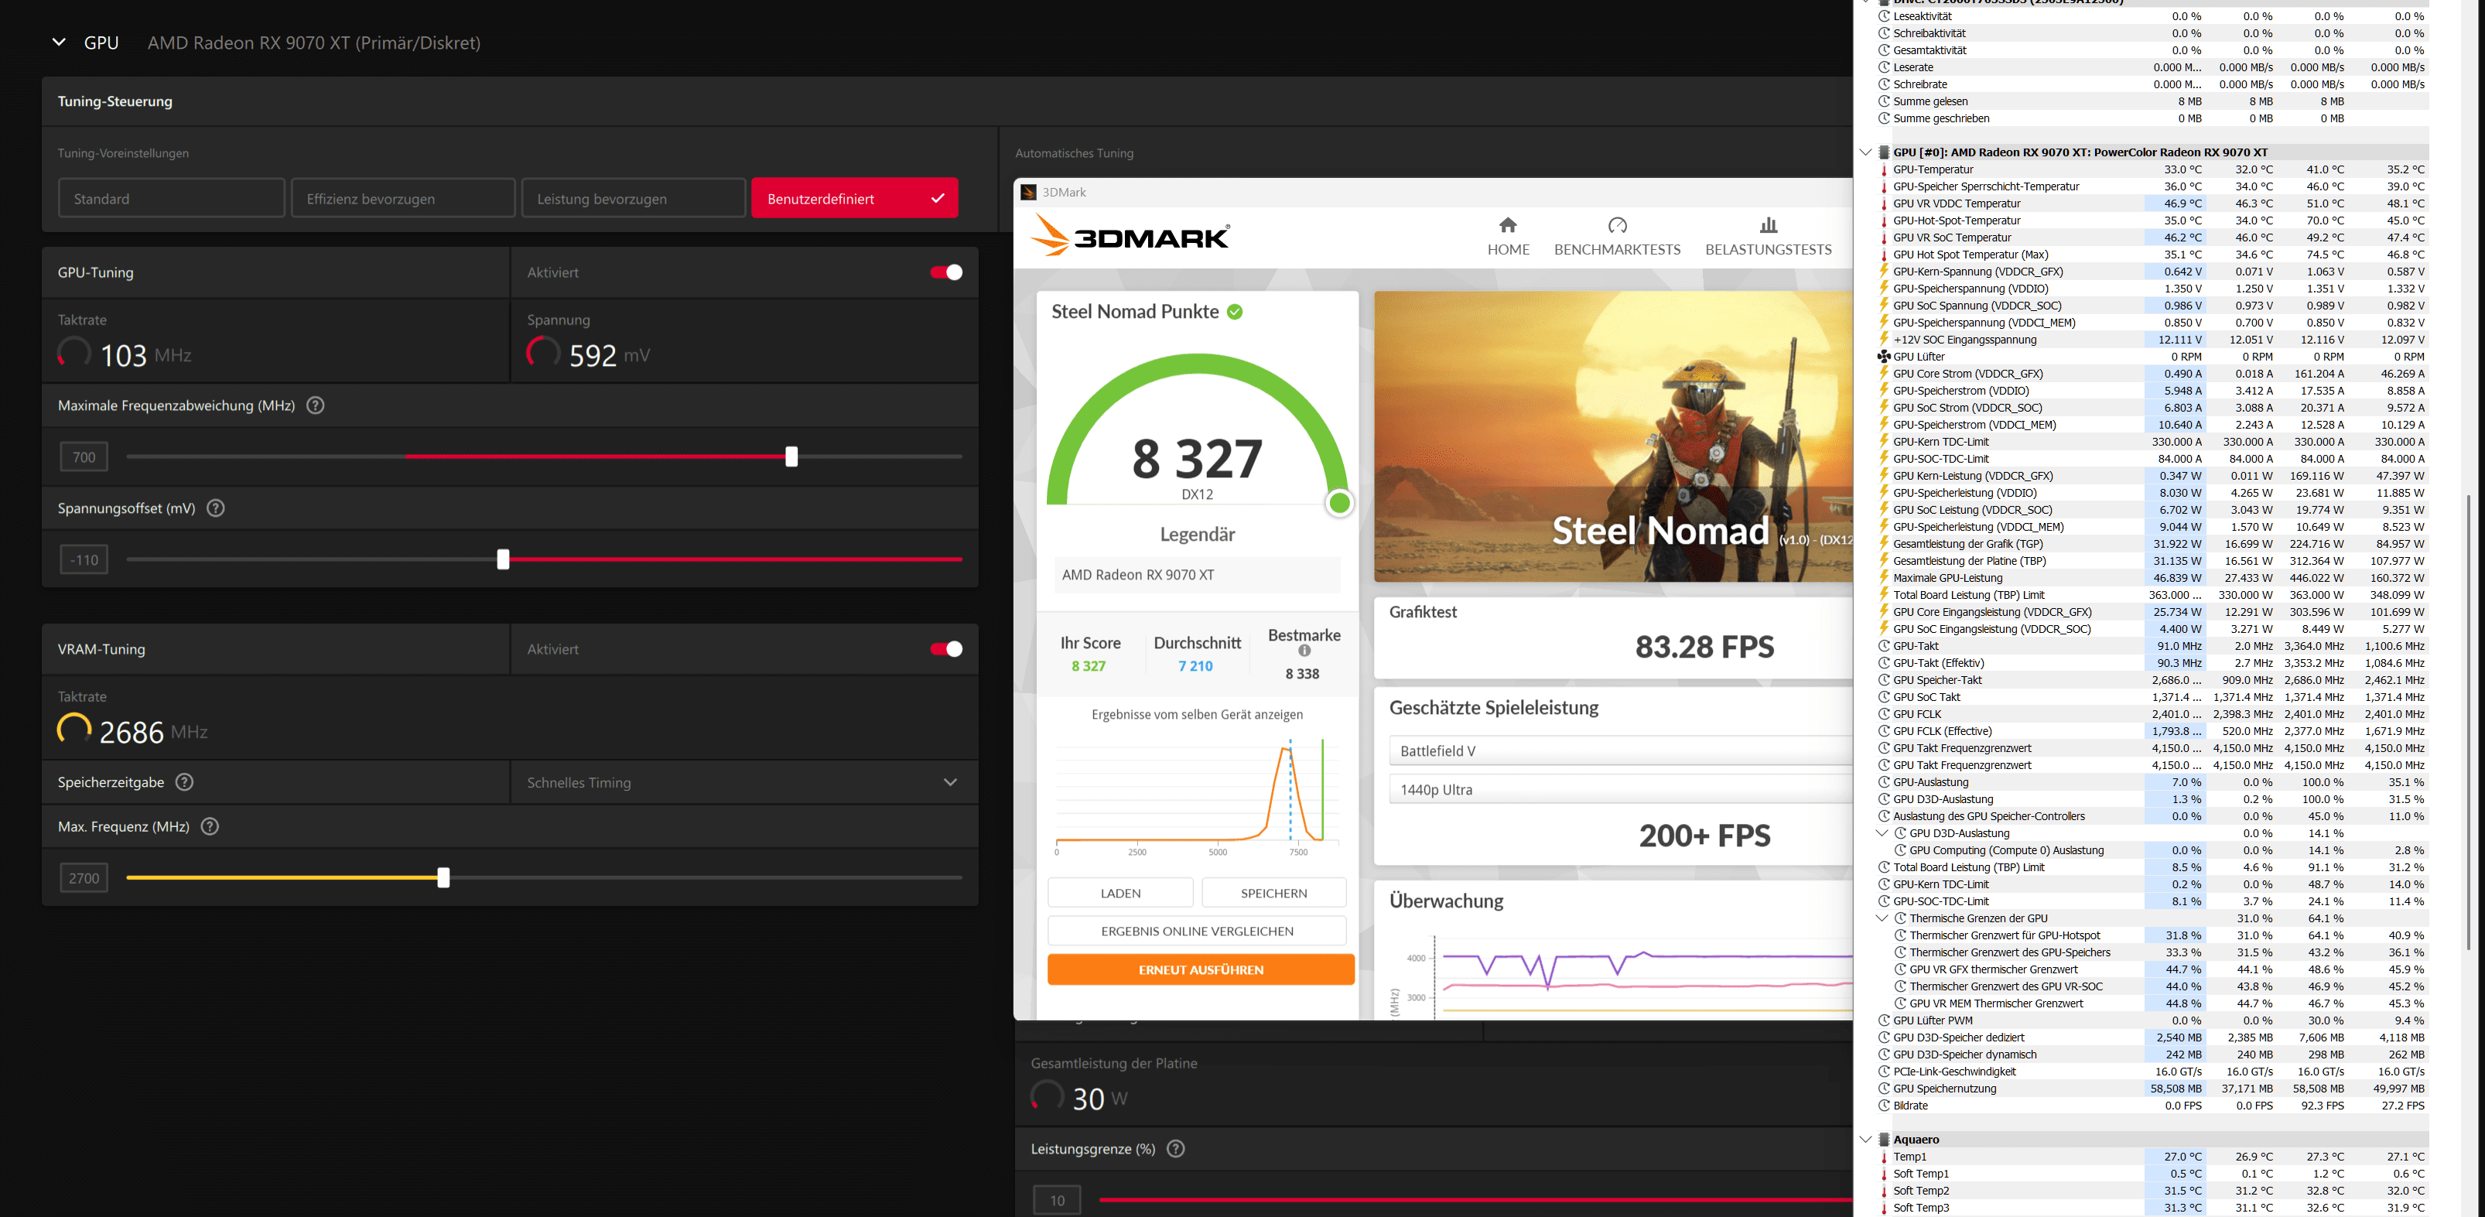Click help icon beside Leistungsgrenze (%)
The height and width of the screenshot is (1217, 2485).
point(1176,1149)
